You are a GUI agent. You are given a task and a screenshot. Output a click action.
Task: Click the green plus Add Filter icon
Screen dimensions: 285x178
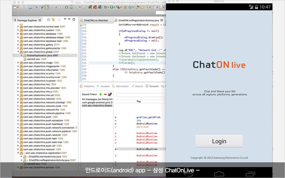(101, 94)
